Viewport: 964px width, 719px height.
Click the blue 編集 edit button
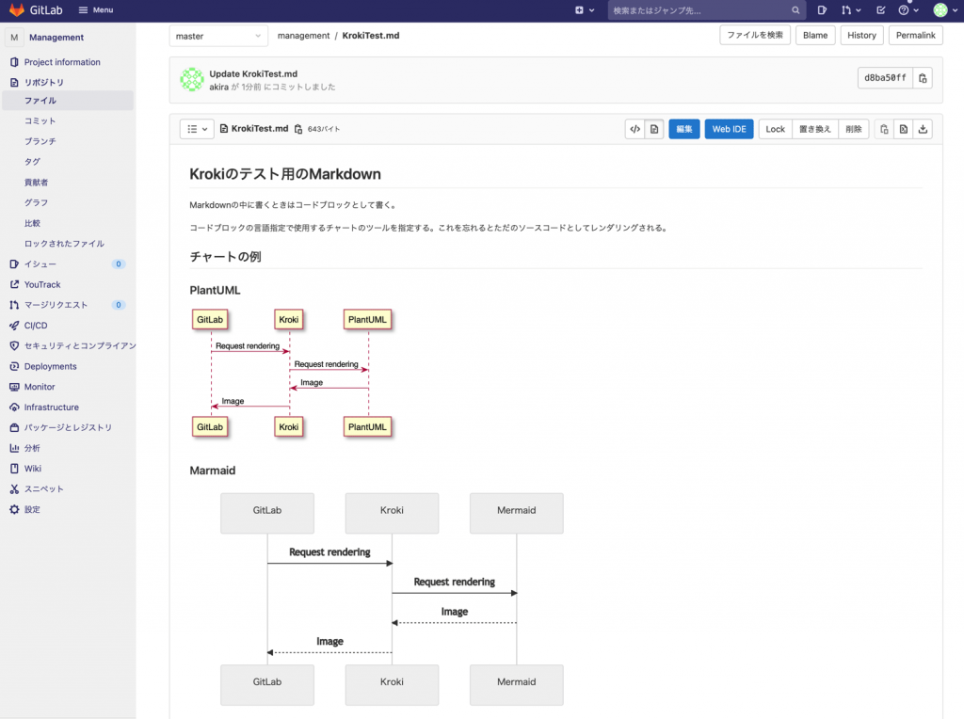[684, 129]
